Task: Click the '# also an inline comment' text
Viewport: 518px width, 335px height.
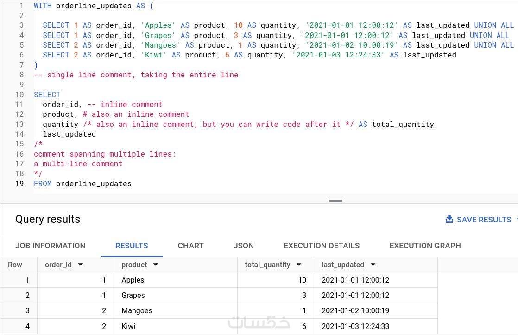Action: point(136,114)
